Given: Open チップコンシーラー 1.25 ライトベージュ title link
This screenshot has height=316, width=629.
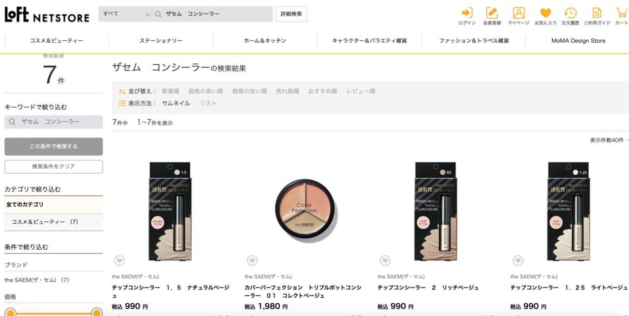Looking at the screenshot, I should coord(569,288).
